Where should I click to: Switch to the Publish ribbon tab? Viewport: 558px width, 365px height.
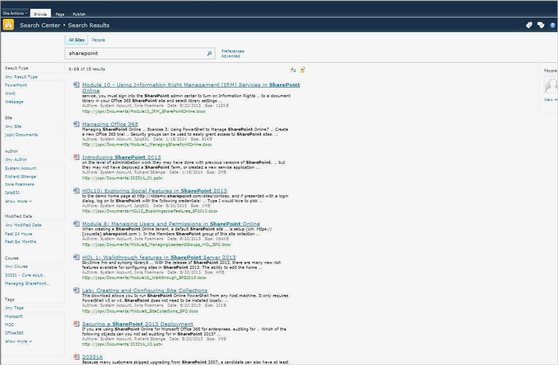click(x=79, y=14)
